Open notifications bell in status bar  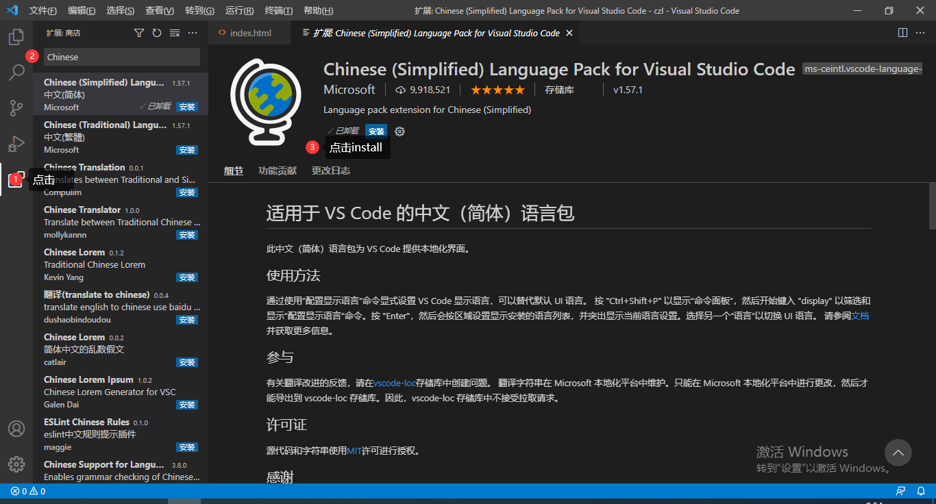tap(922, 491)
